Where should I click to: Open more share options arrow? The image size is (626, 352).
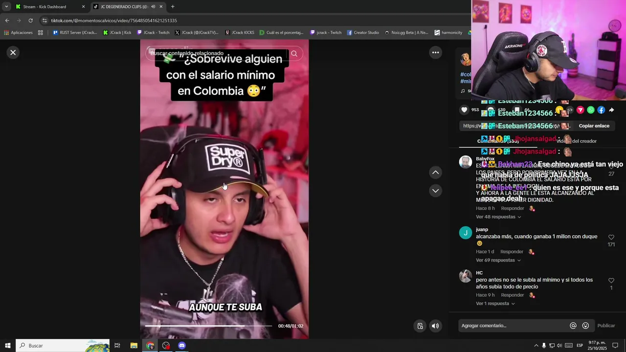[x=611, y=110]
